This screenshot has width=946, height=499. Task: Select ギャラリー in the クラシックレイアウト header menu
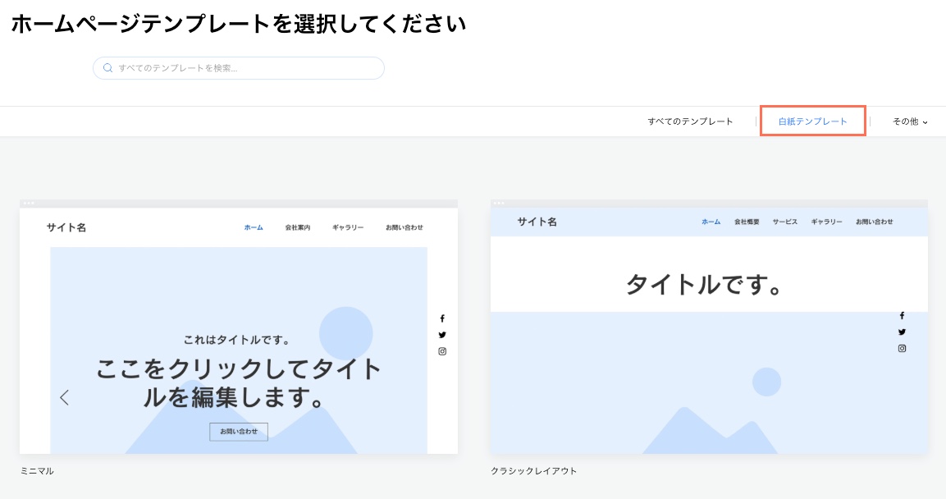826,222
